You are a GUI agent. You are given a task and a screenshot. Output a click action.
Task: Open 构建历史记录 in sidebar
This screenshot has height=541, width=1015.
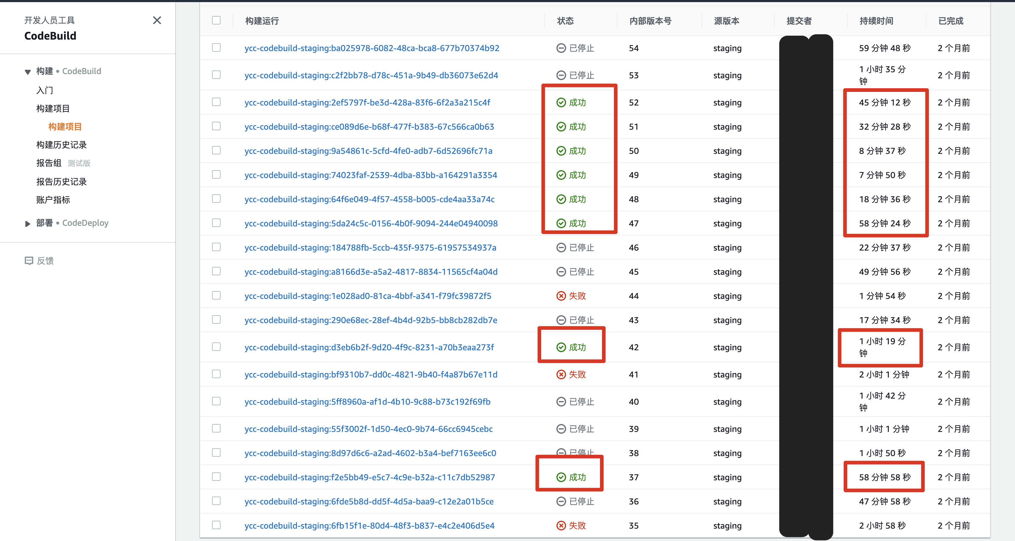(x=61, y=145)
